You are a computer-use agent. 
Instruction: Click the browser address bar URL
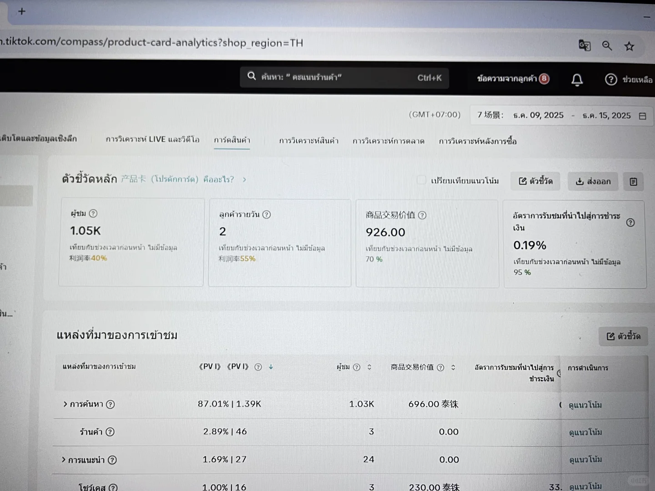[151, 43]
